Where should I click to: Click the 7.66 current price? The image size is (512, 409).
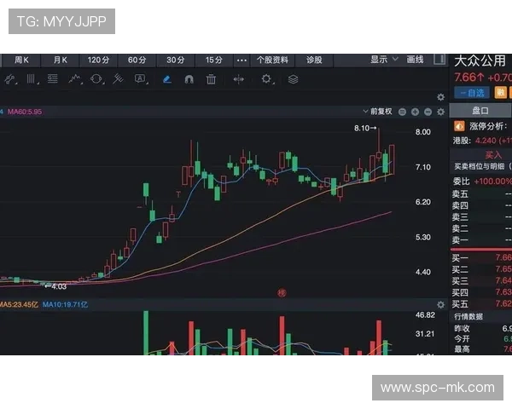pyautogui.click(x=468, y=78)
